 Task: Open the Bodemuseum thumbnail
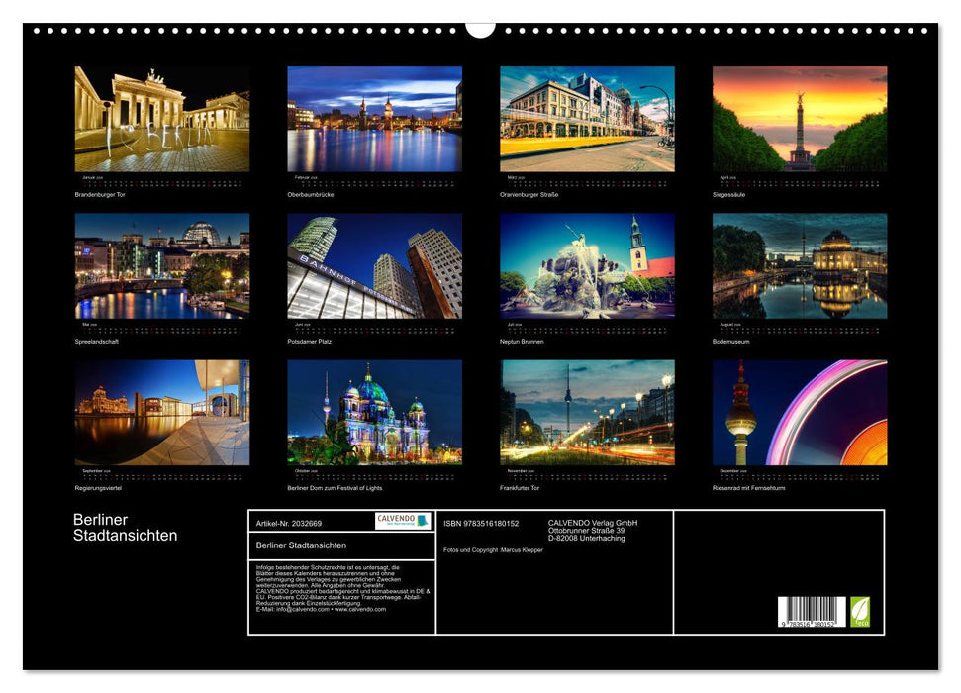click(x=800, y=265)
